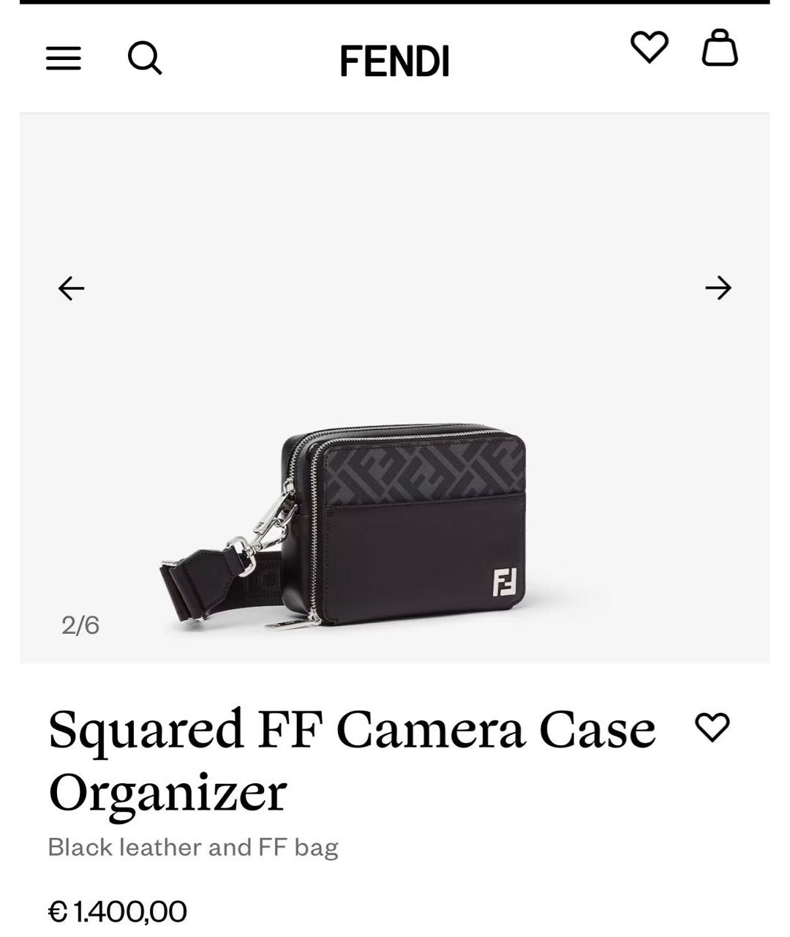Select the Squared FF Camera Case Organizer title
Image resolution: width=790 pixels, height=937 pixels.
[x=352, y=760]
